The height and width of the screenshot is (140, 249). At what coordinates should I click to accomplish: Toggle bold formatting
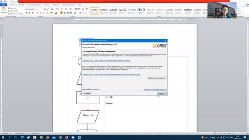click(27, 13)
